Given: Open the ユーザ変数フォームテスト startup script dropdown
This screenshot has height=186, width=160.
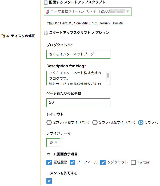Looking at the screenshot, I should tap(87, 12).
